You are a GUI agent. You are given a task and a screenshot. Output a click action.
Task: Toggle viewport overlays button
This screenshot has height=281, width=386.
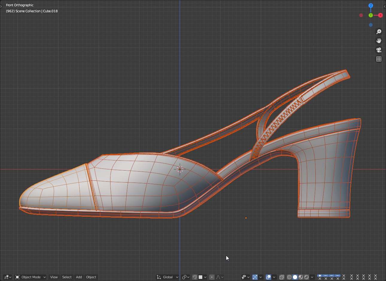tap(268, 277)
